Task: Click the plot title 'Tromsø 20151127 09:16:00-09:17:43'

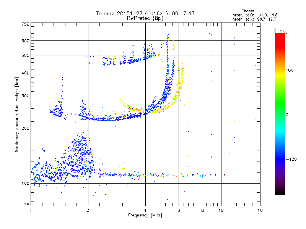Action: [145, 13]
